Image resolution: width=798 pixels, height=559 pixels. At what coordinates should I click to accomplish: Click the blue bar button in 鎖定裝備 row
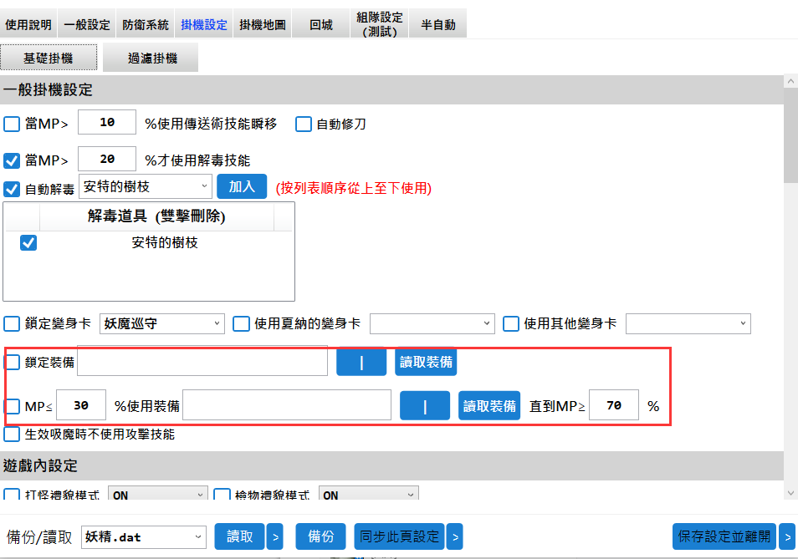[361, 362]
